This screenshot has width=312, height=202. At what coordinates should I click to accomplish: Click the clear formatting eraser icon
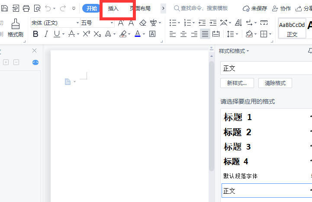[143, 23]
